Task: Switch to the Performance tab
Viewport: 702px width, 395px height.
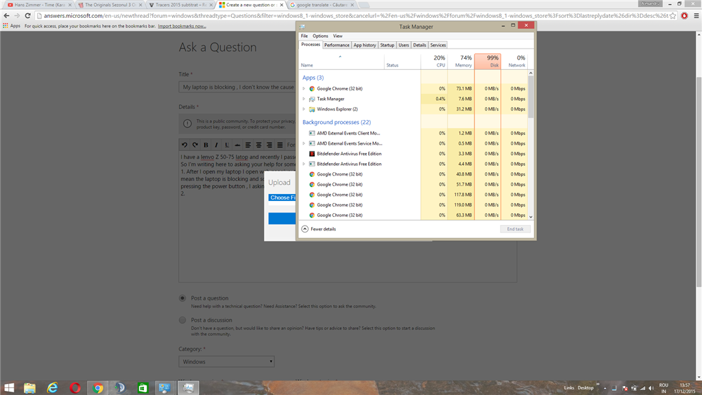Action: (x=337, y=45)
